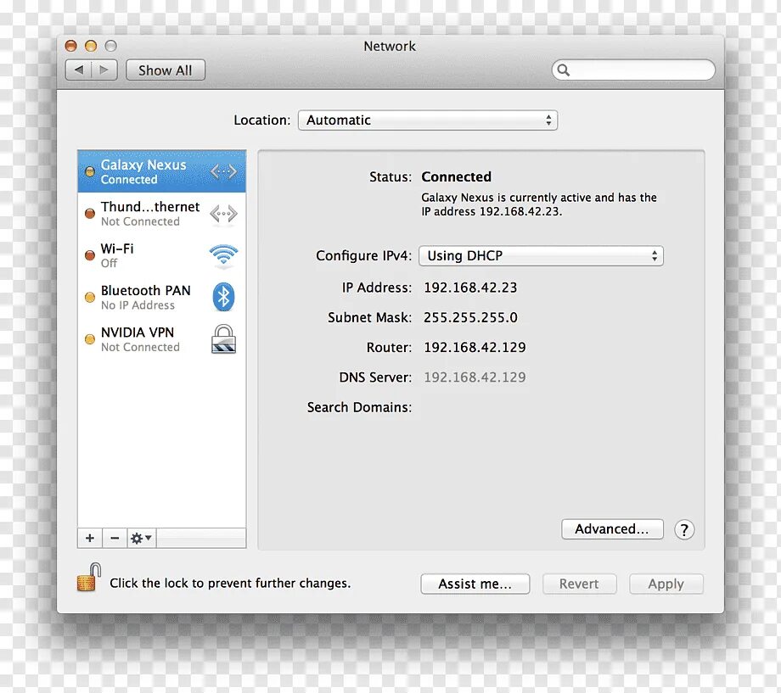The height and width of the screenshot is (693, 781).
Task: Open help with question mark button
Action: click(684, 529)
